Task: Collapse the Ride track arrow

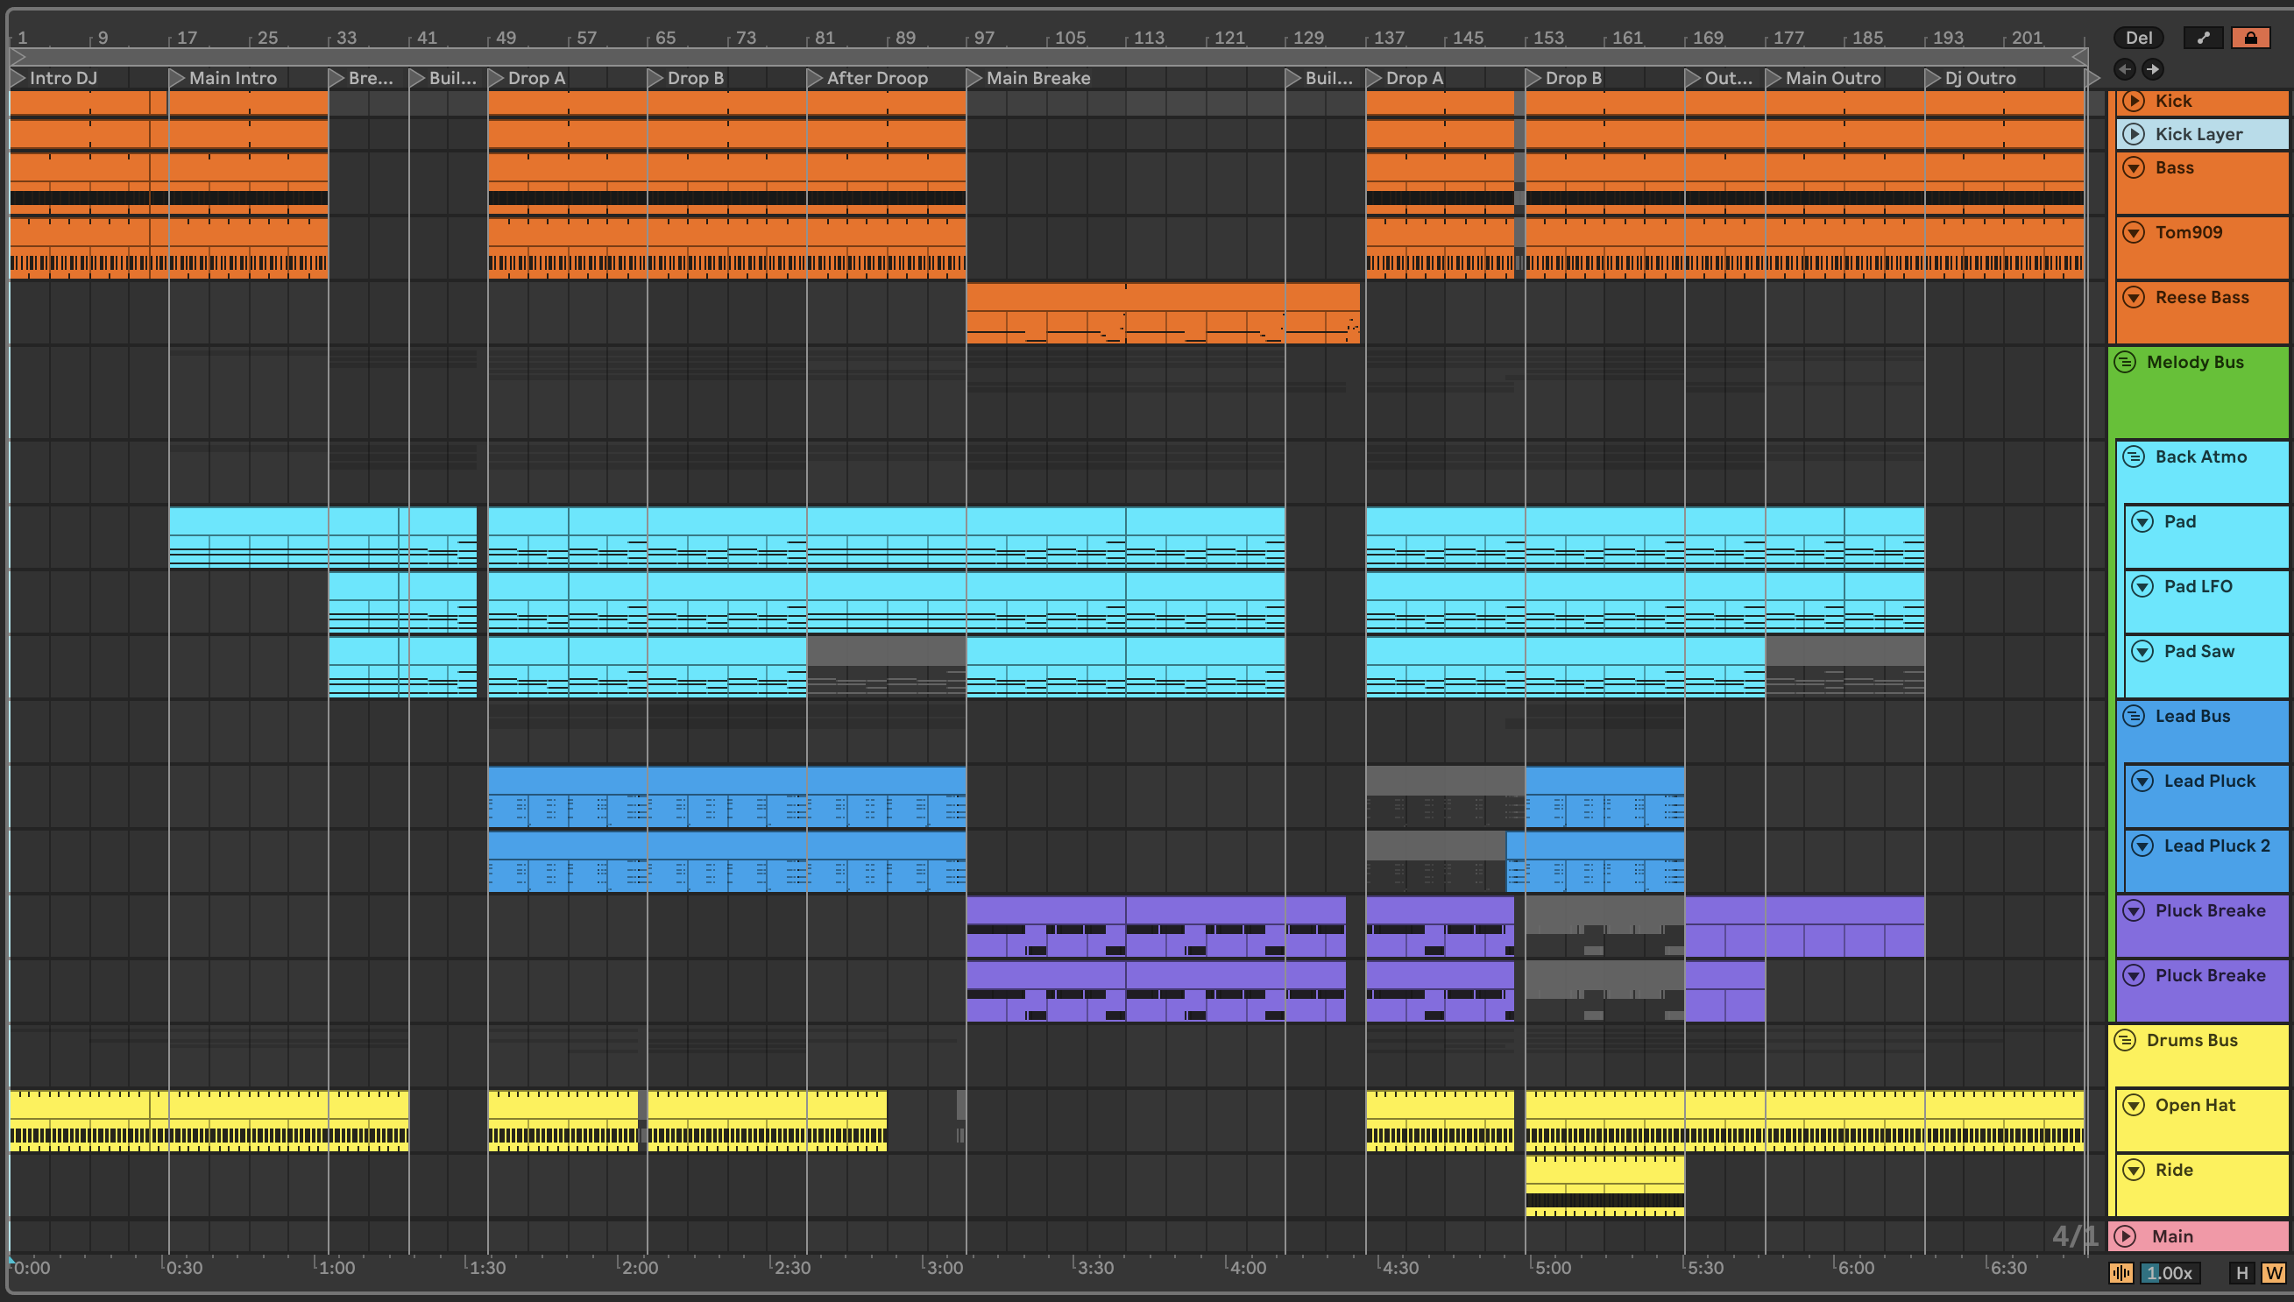Action: [x=2134, y=1170]
